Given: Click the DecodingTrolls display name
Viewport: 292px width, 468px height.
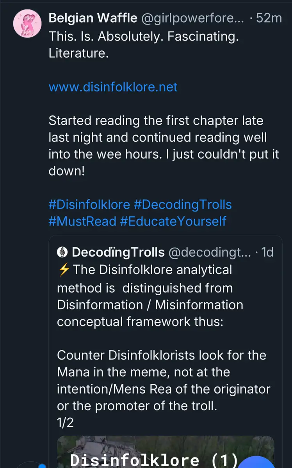Looking at the screenshot, I should point(118,252).
